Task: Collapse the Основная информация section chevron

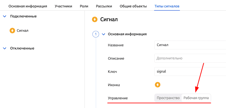Action: pyautogui.click(x=103, y=34)
